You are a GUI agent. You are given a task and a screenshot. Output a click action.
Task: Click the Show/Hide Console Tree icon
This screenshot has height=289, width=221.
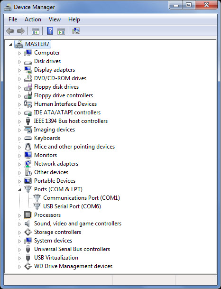[x=36, y=31]
